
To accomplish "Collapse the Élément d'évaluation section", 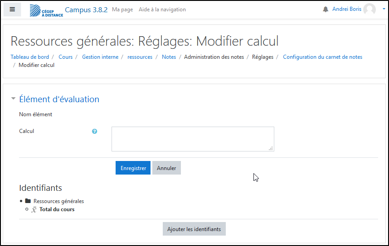I will (14, 99).
